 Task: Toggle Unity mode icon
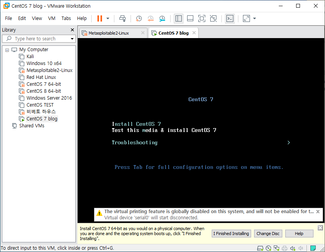(x=213, y=18)
